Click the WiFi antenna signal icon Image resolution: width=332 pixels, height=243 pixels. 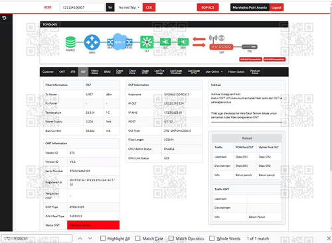pyautogui.click(x=213, y=39)
